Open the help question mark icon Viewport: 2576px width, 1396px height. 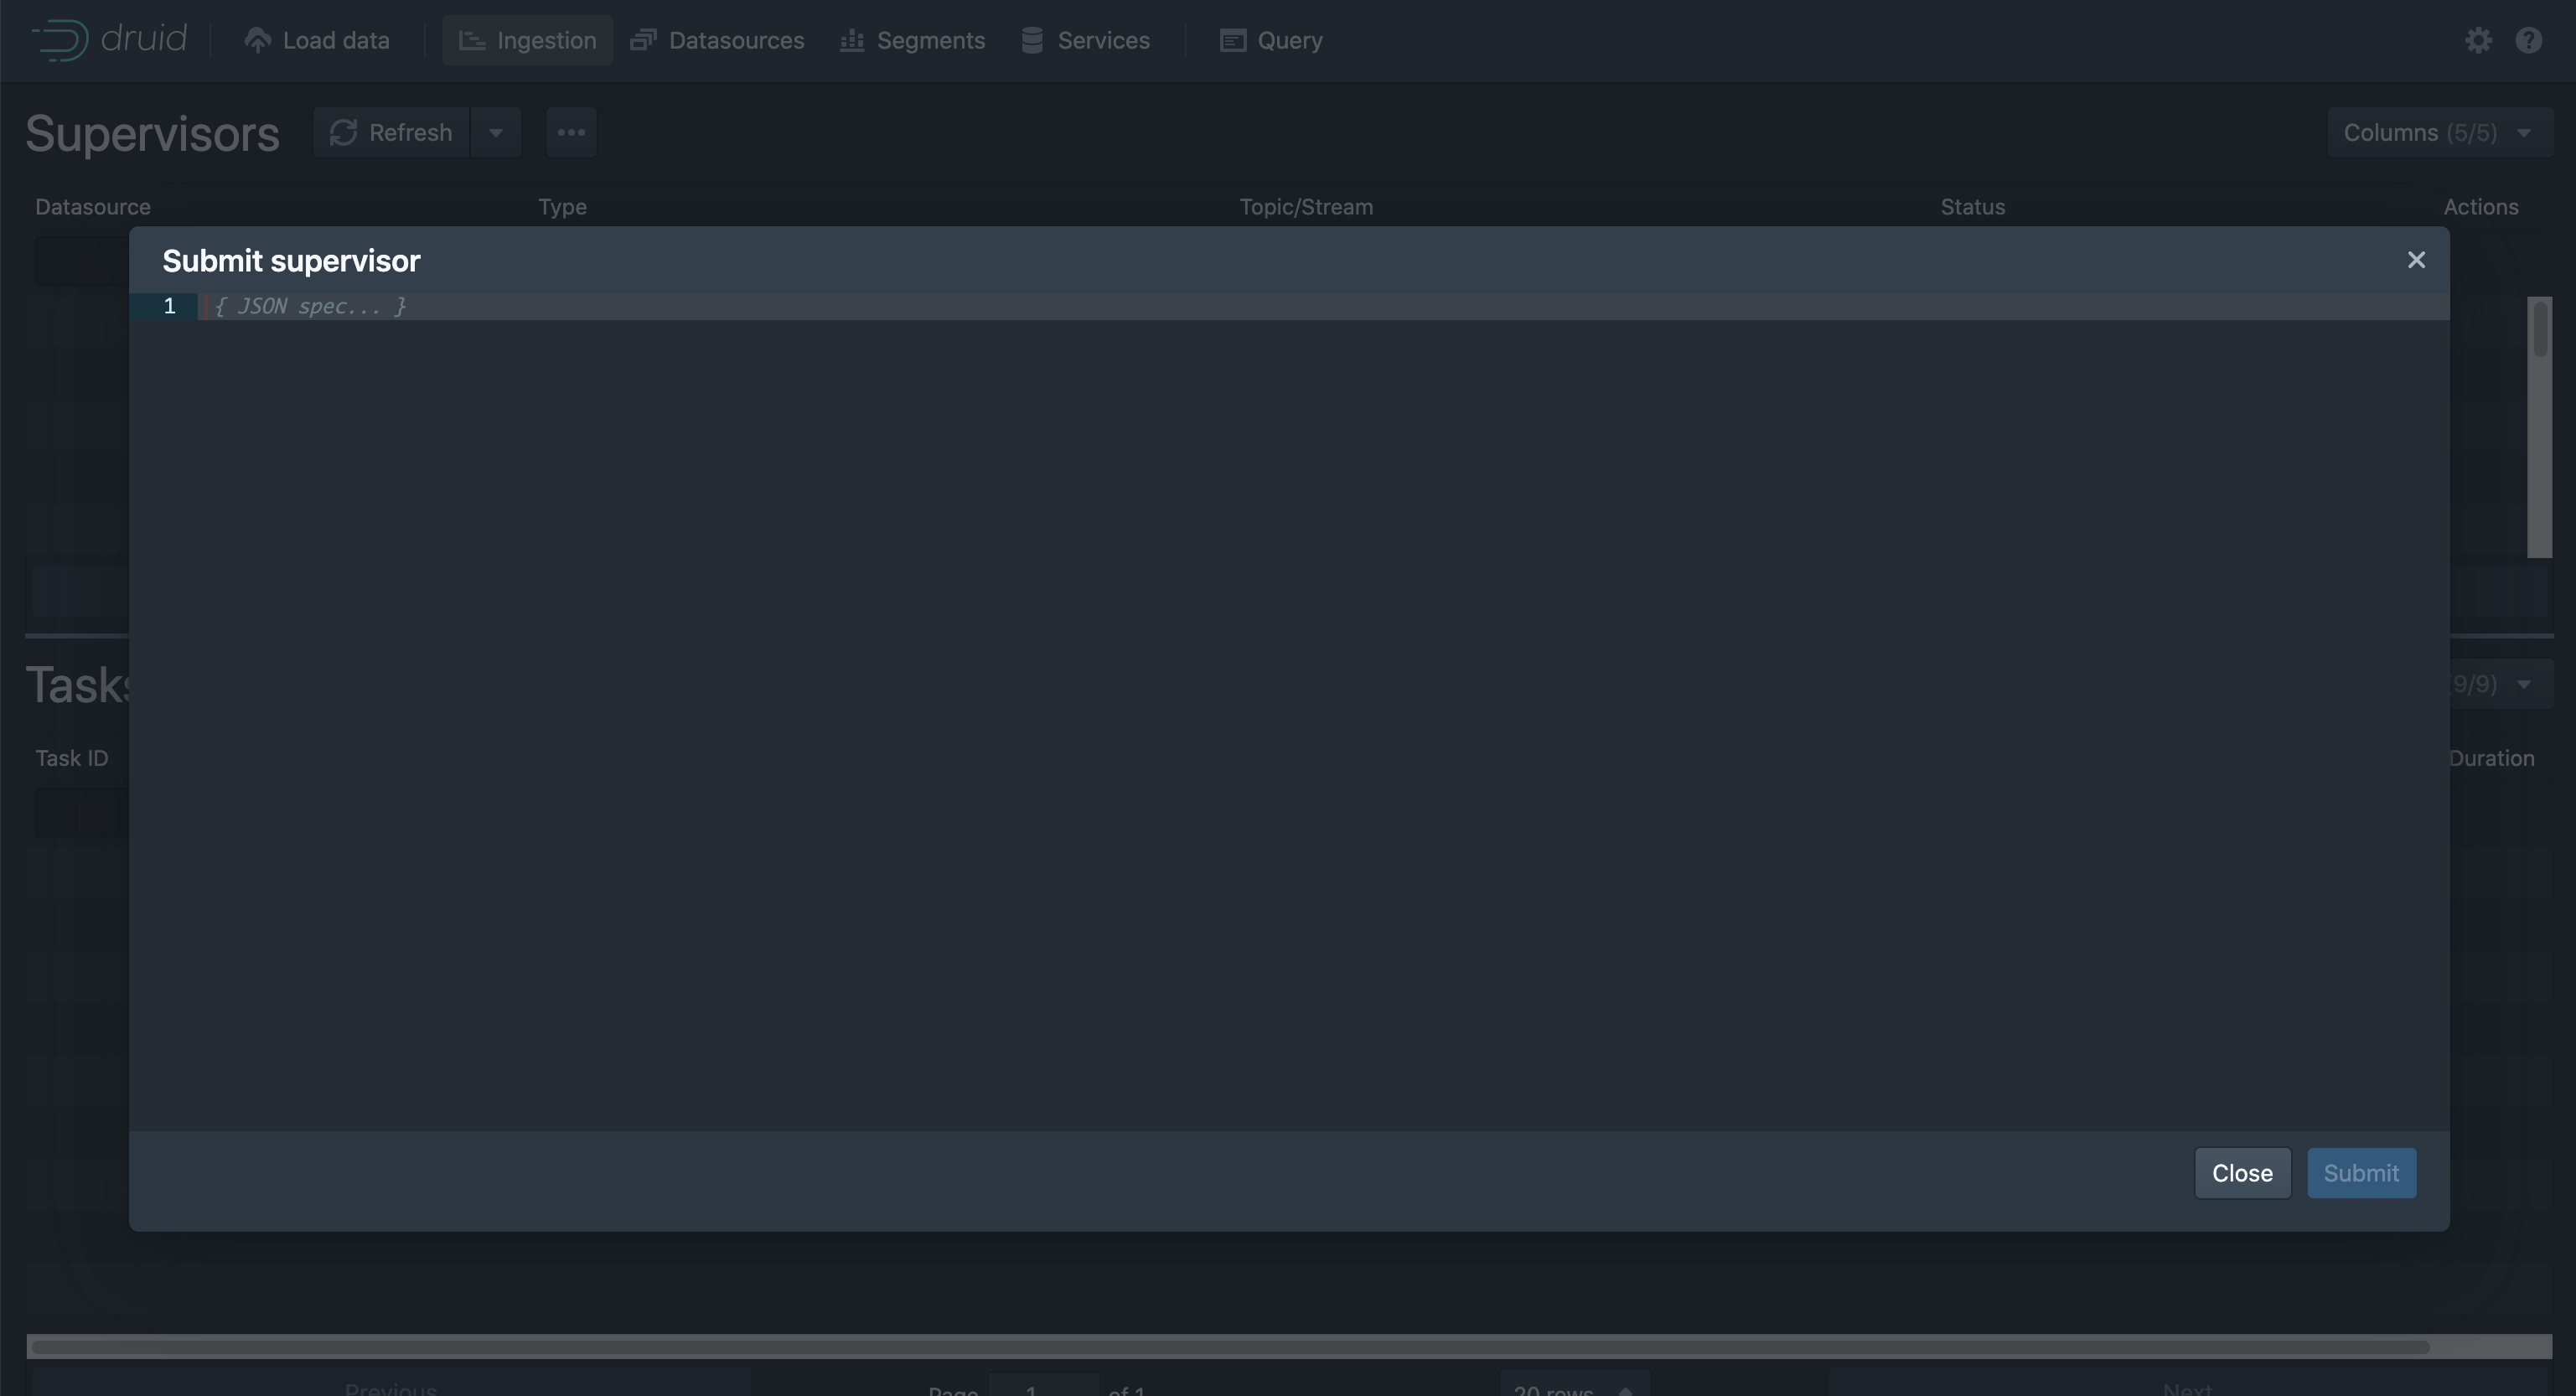pos(2528,40)
